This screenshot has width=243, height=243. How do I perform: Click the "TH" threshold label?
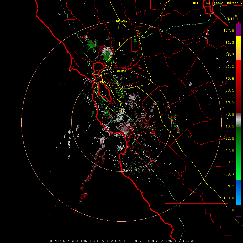tap(232, 210)
